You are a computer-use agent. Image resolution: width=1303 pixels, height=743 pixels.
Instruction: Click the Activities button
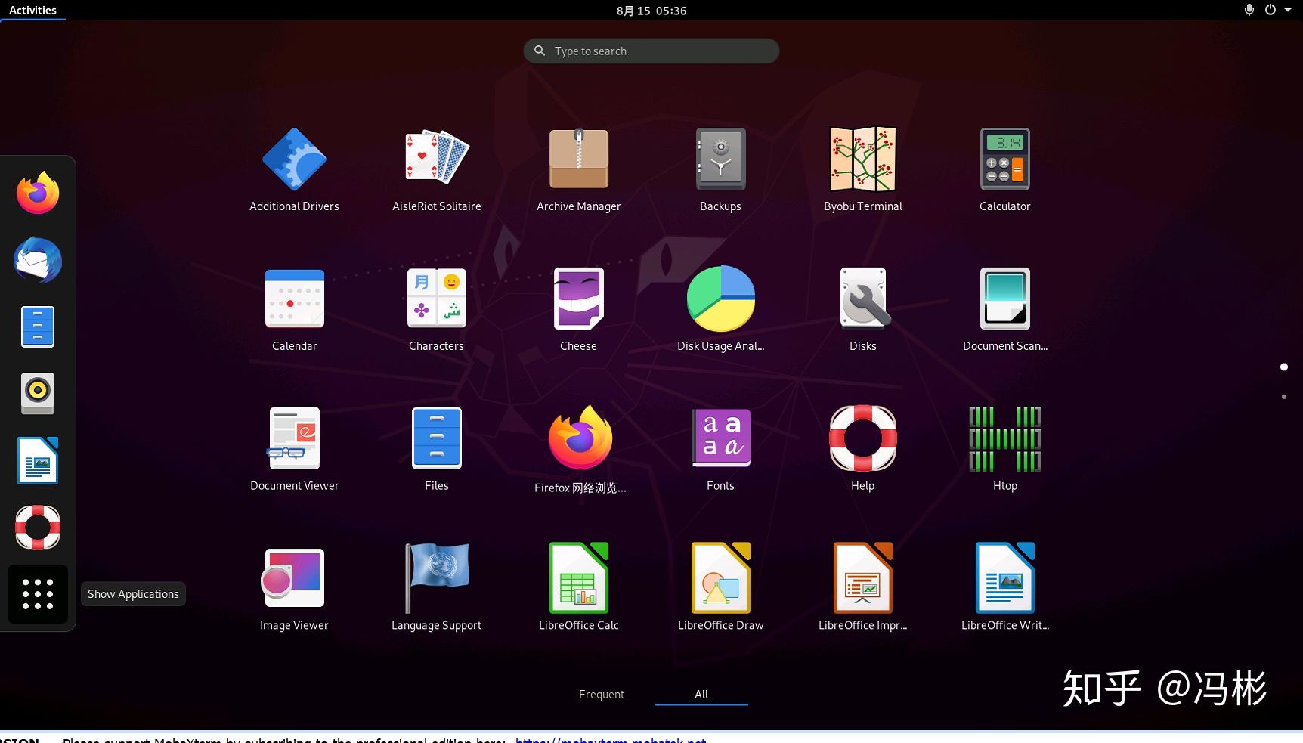tap(32, 10)
